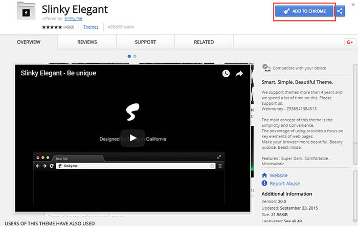This screenshot has height=226, width=358.
Task: Click the Additional Information heading
Action: click(287, 194)
